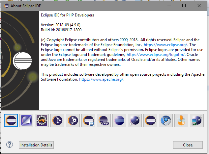The image size is (209, 154).
Task: Click the Git branch feature icon
Action: pyautogui.click(x=57, y=120)
